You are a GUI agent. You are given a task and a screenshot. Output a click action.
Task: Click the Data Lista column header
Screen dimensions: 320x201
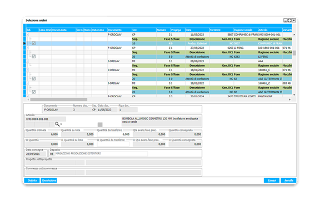[x=99, y=30]
